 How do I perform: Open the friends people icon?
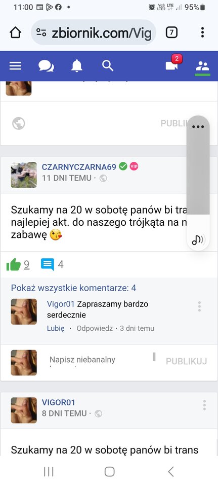pyautogui.click(x=202, y=66)
